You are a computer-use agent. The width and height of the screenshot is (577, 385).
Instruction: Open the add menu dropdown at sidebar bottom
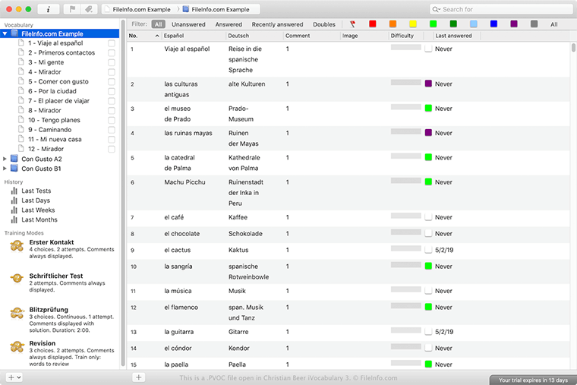pyautogui.click(x=14, y=377)
